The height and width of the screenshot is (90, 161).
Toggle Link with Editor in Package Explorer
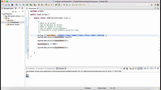tap(16, 11)
